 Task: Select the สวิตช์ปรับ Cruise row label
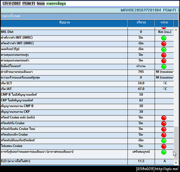13,123
